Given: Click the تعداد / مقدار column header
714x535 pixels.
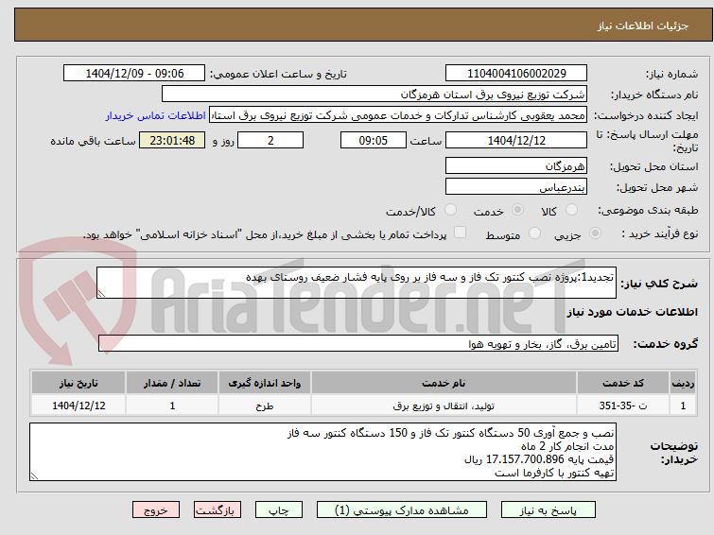Looking at the screenshot, I should (x=172, y=383).
